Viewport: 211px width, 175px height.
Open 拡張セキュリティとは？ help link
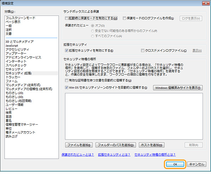point(114,154)
